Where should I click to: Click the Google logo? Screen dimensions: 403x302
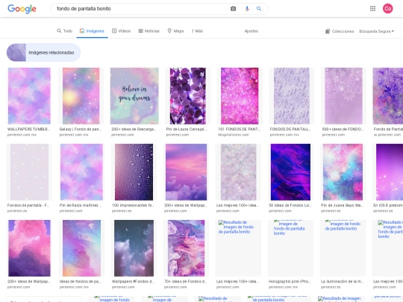22,9
